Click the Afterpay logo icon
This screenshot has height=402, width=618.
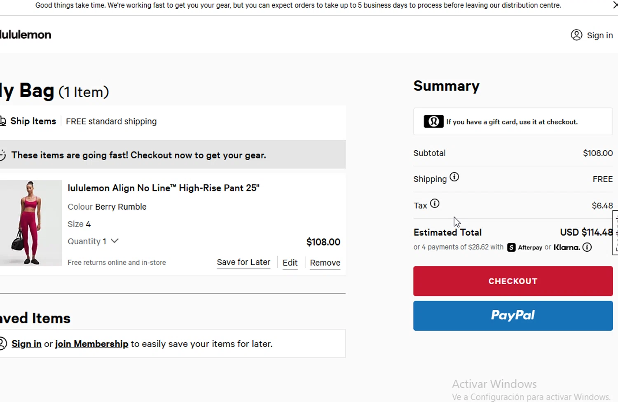point(511,247)
